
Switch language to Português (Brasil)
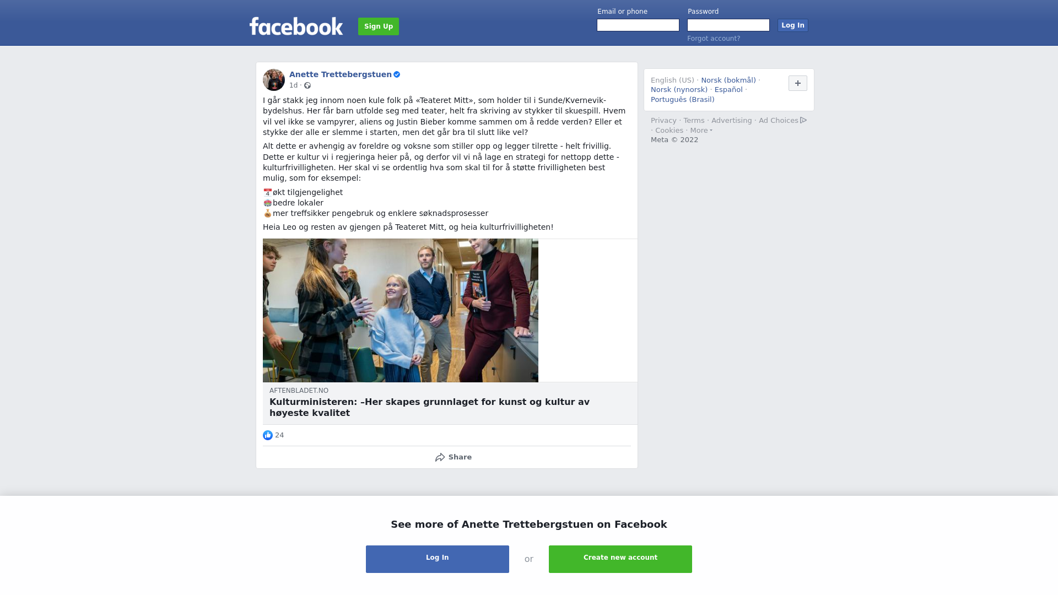pyautogui.click(x=682, y=100)
